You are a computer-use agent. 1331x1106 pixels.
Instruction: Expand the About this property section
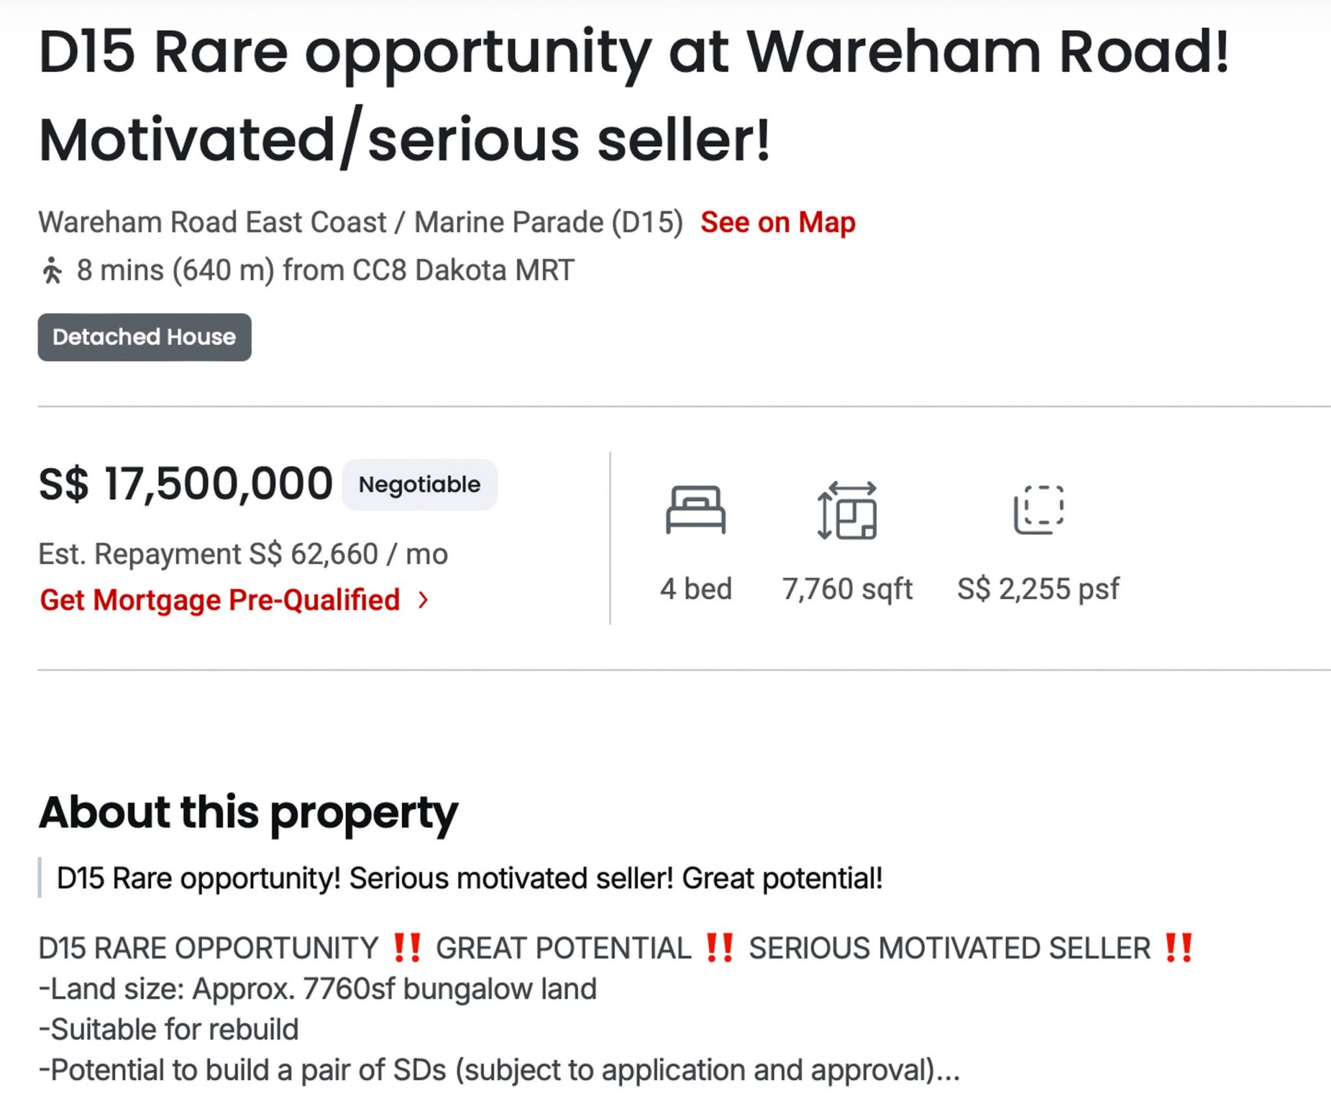tap(249, 810)
